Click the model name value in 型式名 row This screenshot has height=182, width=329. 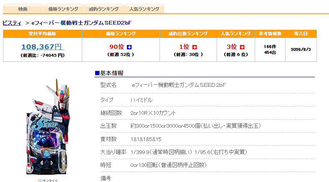point(179,85)
